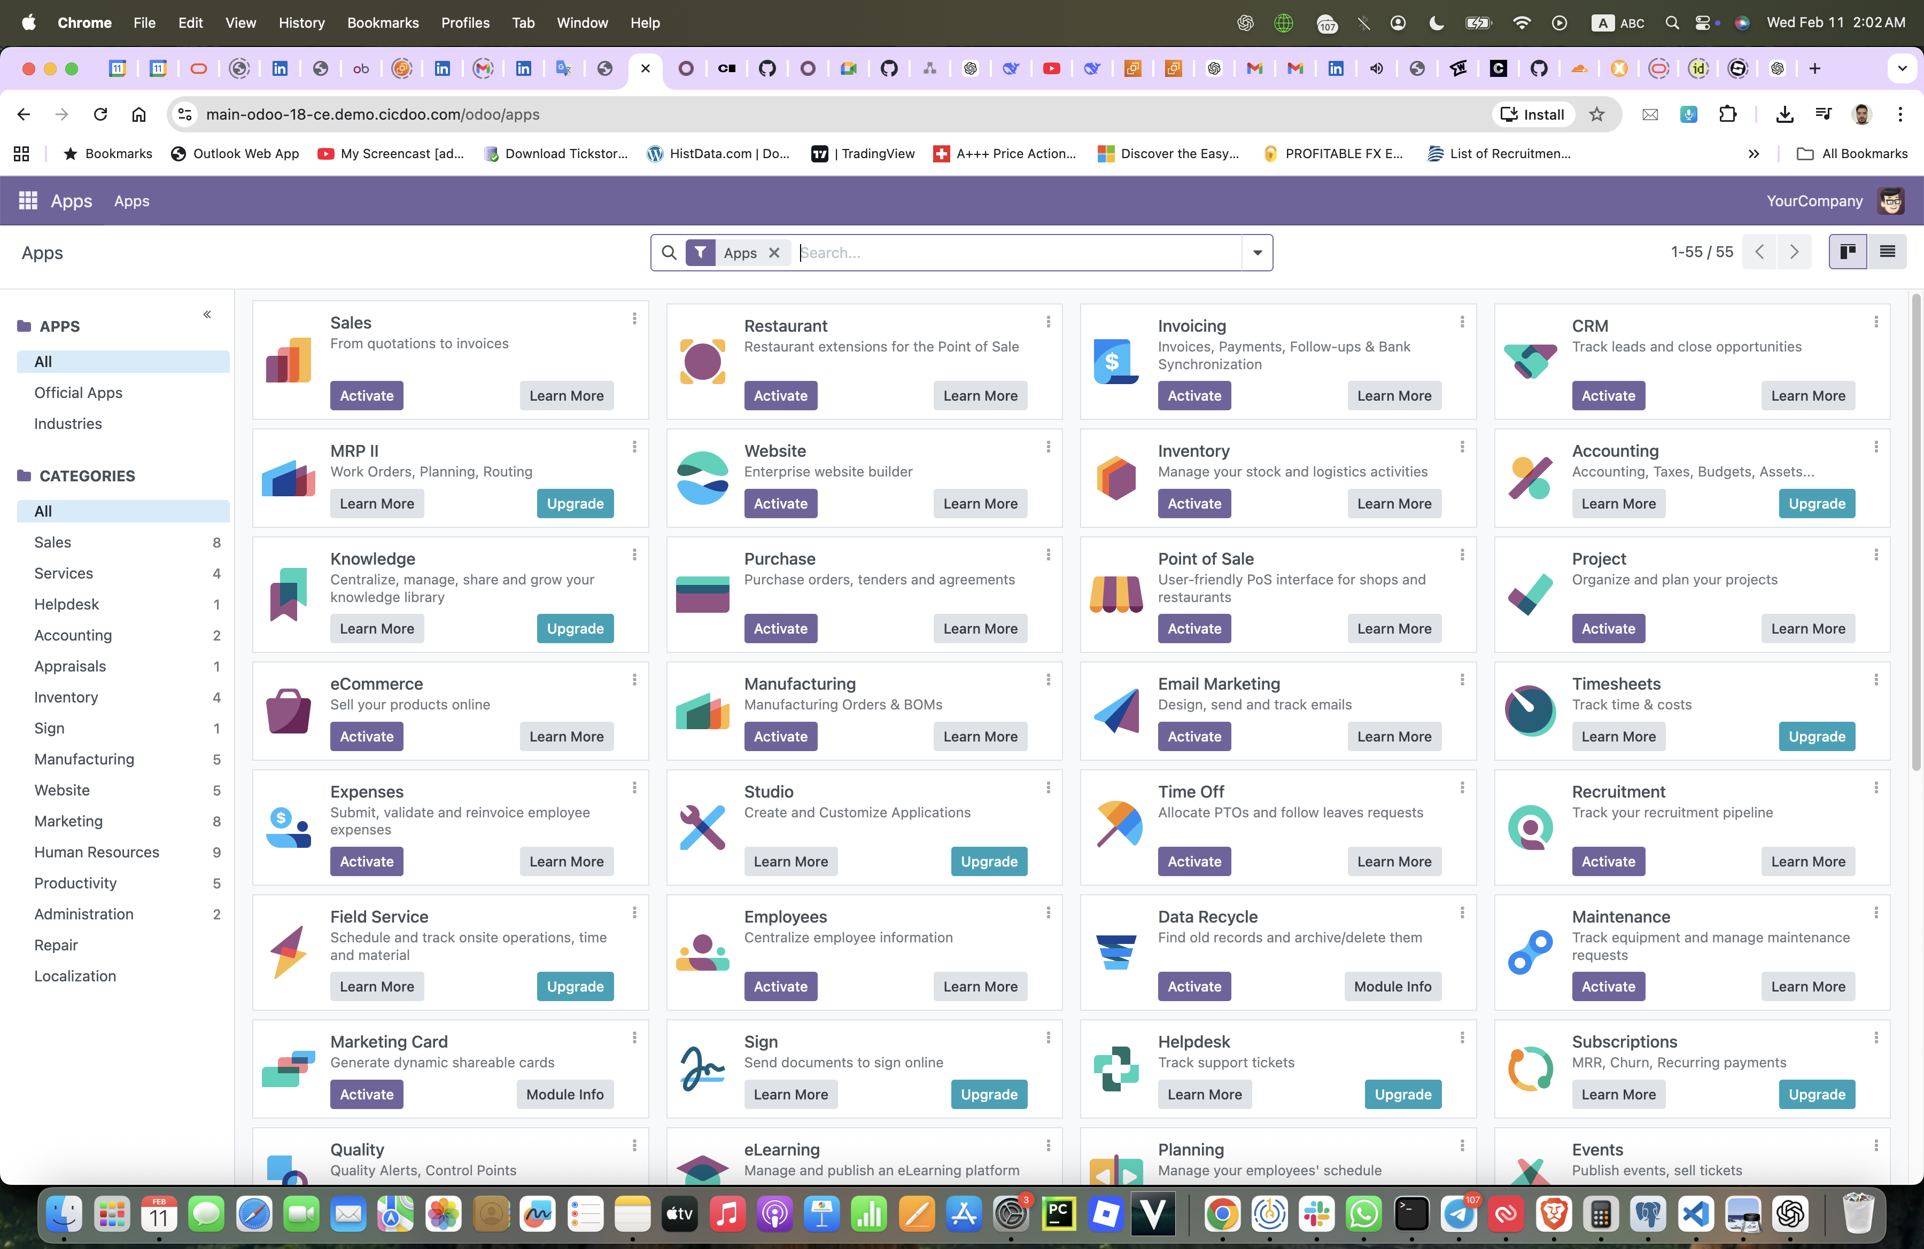The height and width of the screenshot is (1249, 1924).
Task: Select Official Apps in sidebar
Action: pyautogui.click(x=79, y=393)
